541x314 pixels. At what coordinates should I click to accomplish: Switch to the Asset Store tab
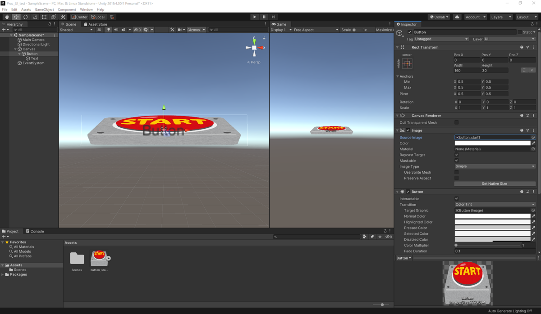pos(95,24)
